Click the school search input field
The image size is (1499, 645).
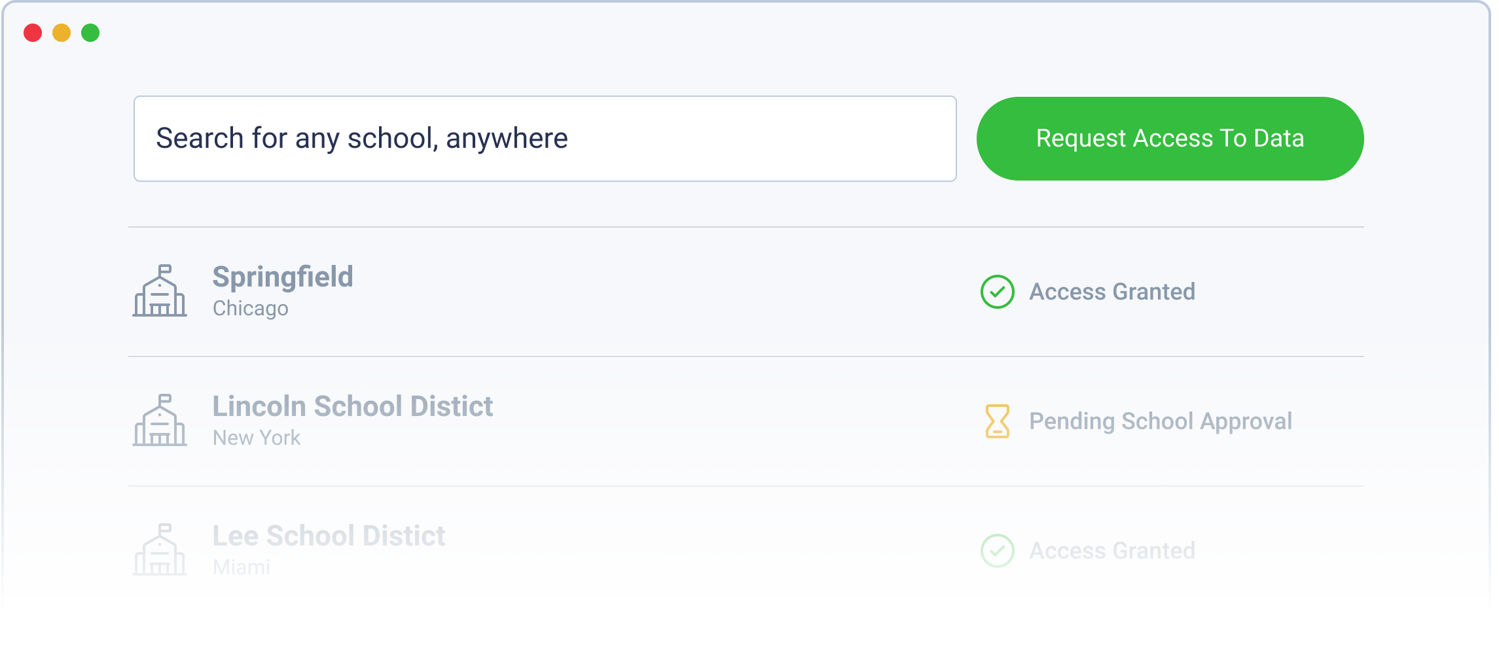click(x=543, y=138)
